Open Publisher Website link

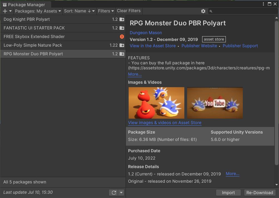point(199,46)
